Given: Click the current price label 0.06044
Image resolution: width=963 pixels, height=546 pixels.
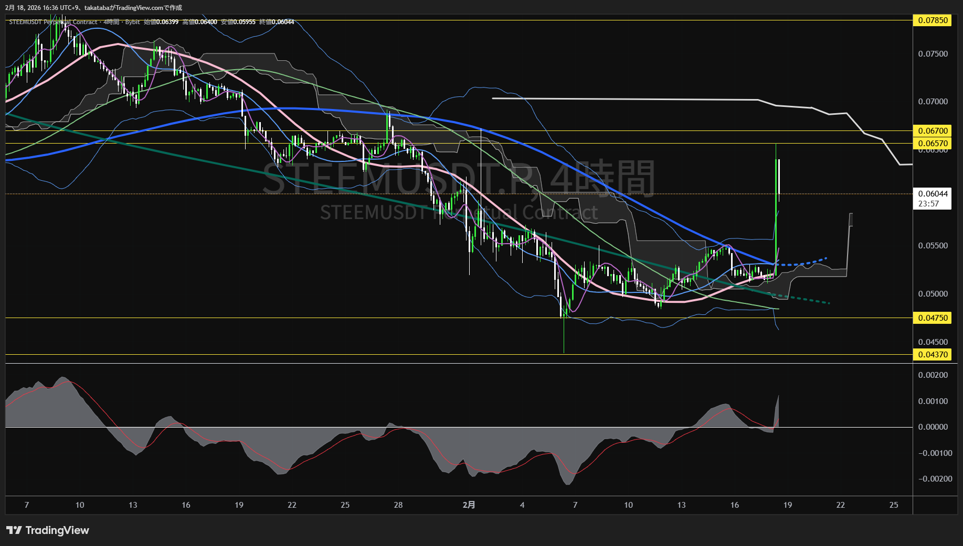Looking at the screenshot, I should pyautogui.click(x=933, y=194).
